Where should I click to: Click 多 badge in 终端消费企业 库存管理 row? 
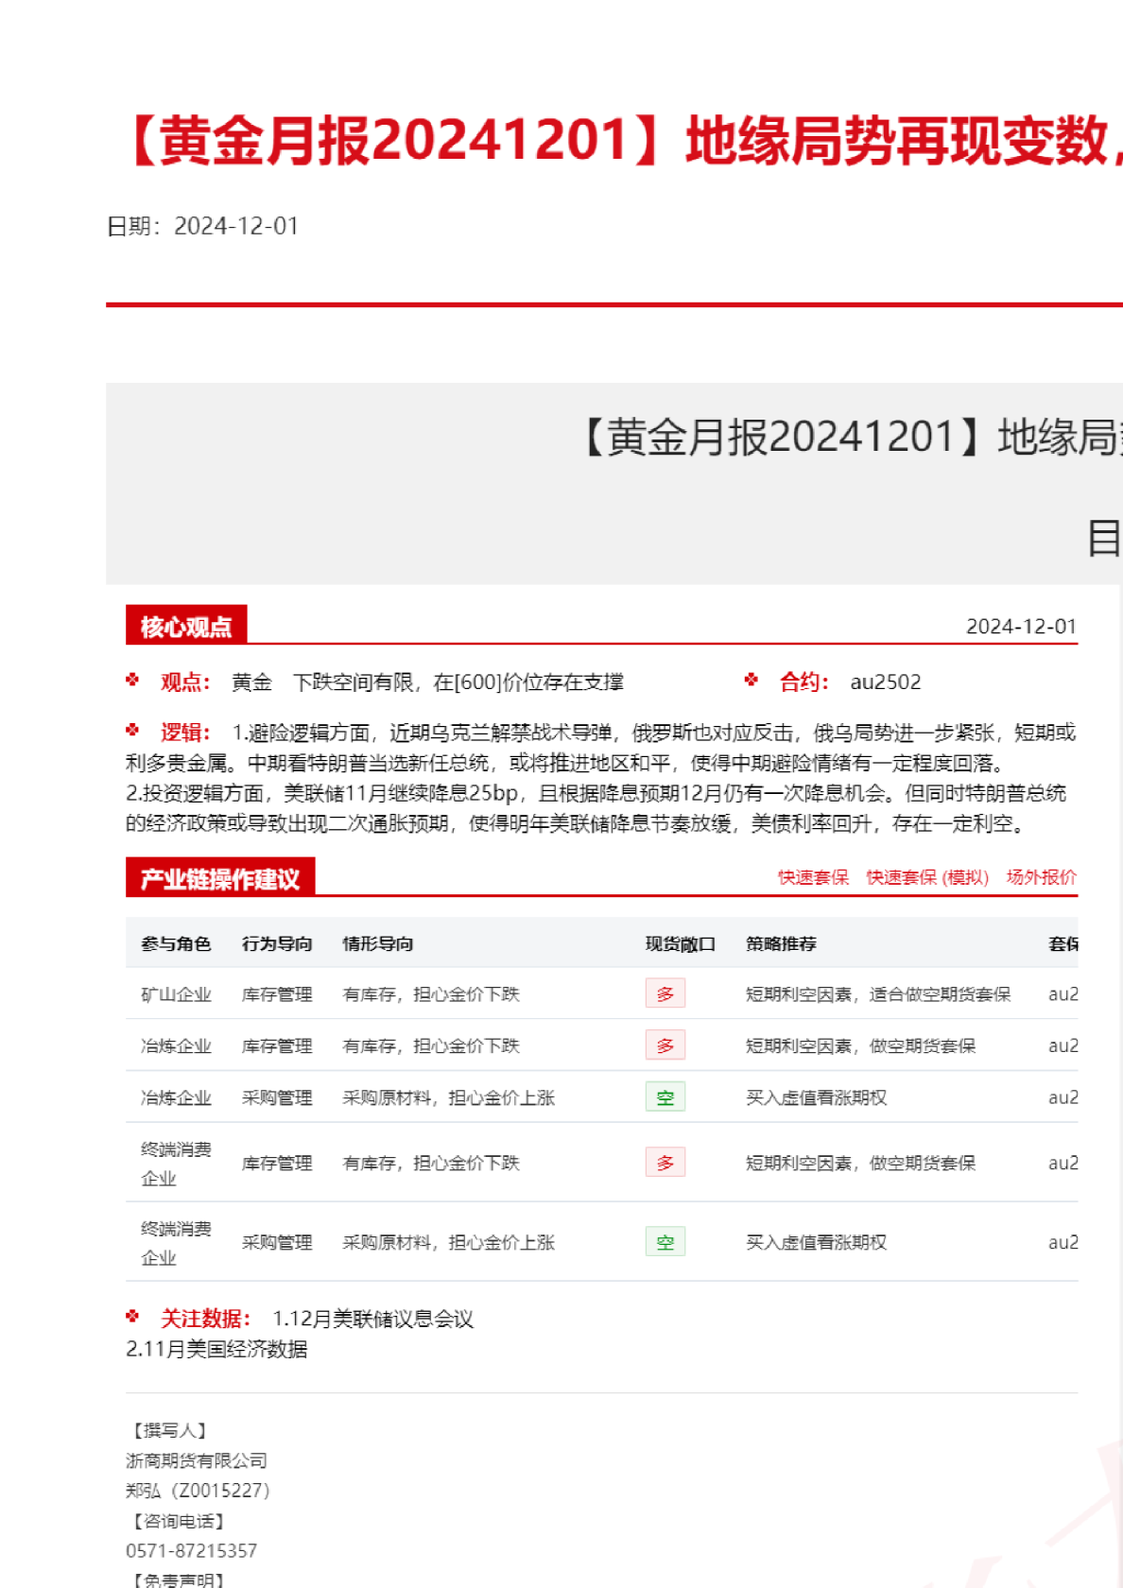(x=665, y=1163)
